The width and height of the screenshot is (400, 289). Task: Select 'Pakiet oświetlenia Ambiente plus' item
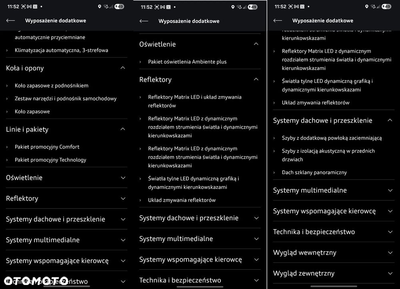point(187,62)
